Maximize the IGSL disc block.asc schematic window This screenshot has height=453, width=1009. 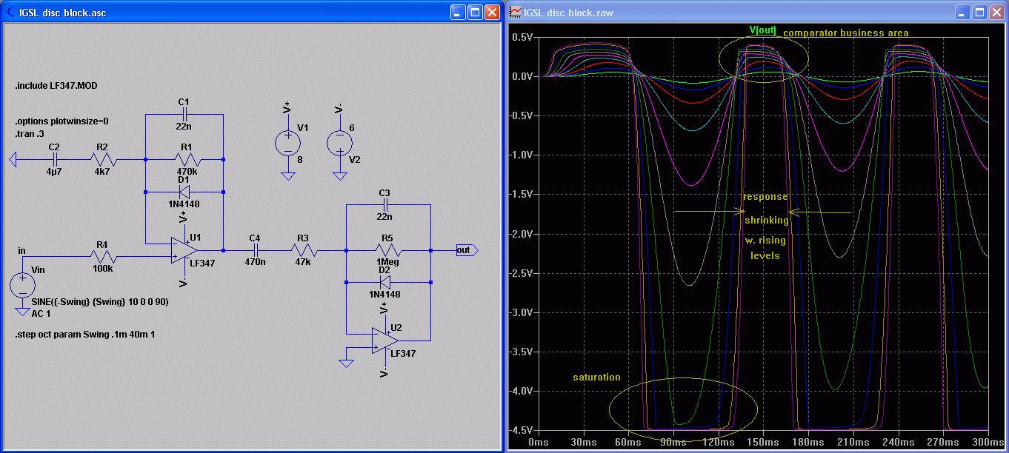coord(475,13)
